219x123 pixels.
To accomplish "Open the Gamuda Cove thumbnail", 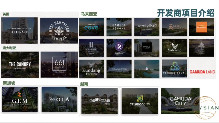I will [91, 27].
